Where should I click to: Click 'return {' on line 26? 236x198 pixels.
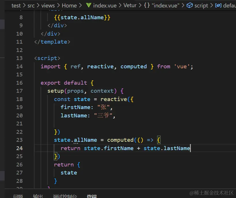click(x=67, y=165)
